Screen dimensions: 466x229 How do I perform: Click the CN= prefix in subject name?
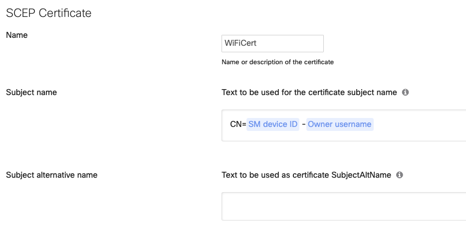click(x=238, y=124)
